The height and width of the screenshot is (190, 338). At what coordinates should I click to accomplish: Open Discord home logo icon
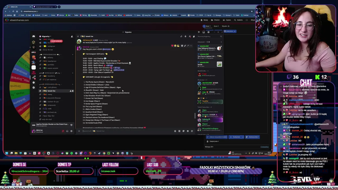point(34,36)
